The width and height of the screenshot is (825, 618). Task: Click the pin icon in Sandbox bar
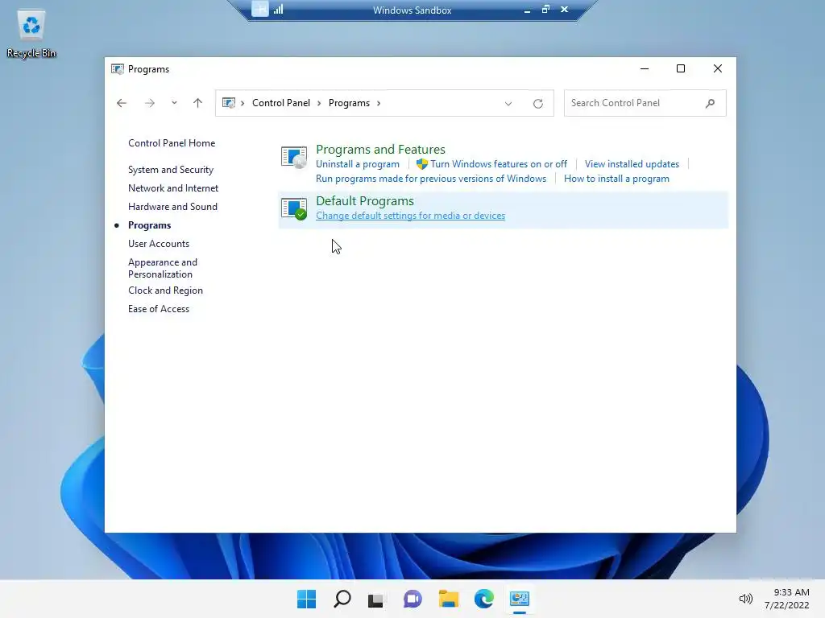(x=260, y=9)
